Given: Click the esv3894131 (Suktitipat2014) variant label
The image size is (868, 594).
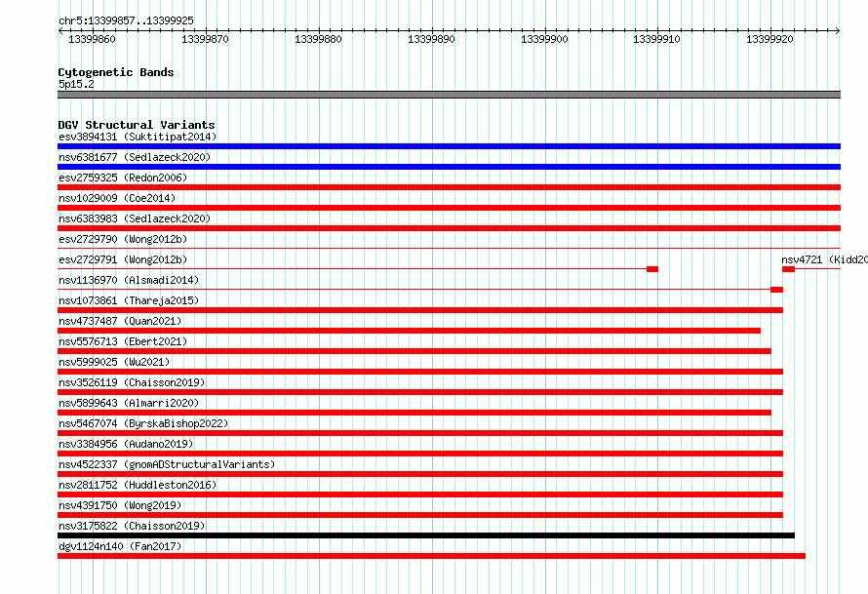Looking at the screenshot, I should 138,137.
